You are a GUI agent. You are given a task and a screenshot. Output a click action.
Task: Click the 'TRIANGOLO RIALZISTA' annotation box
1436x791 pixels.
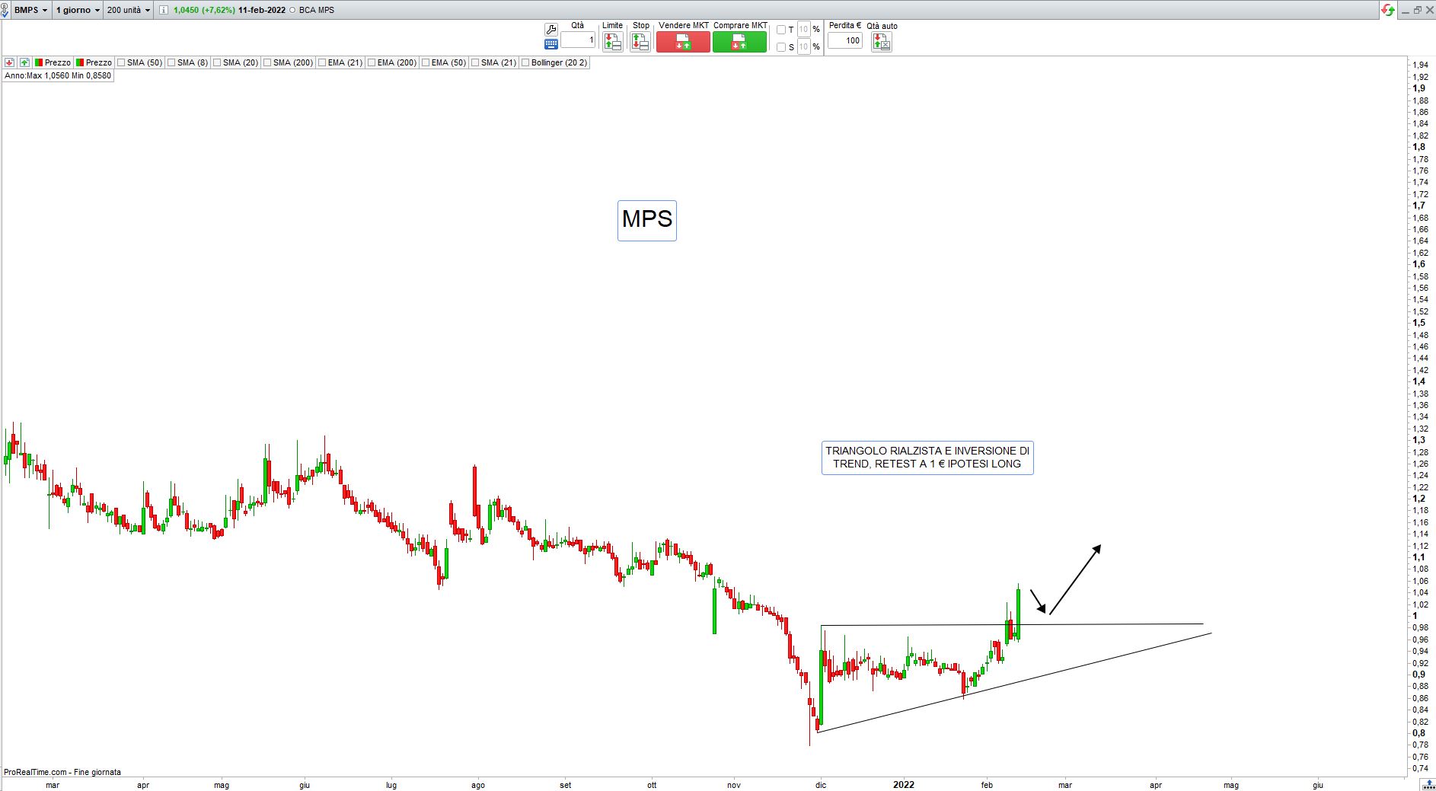point(927,458)
